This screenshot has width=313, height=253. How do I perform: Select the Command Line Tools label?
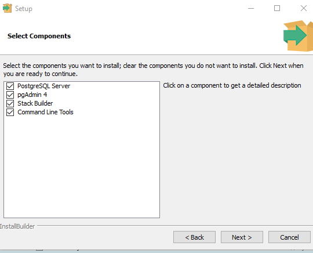[x=45, y=113]
